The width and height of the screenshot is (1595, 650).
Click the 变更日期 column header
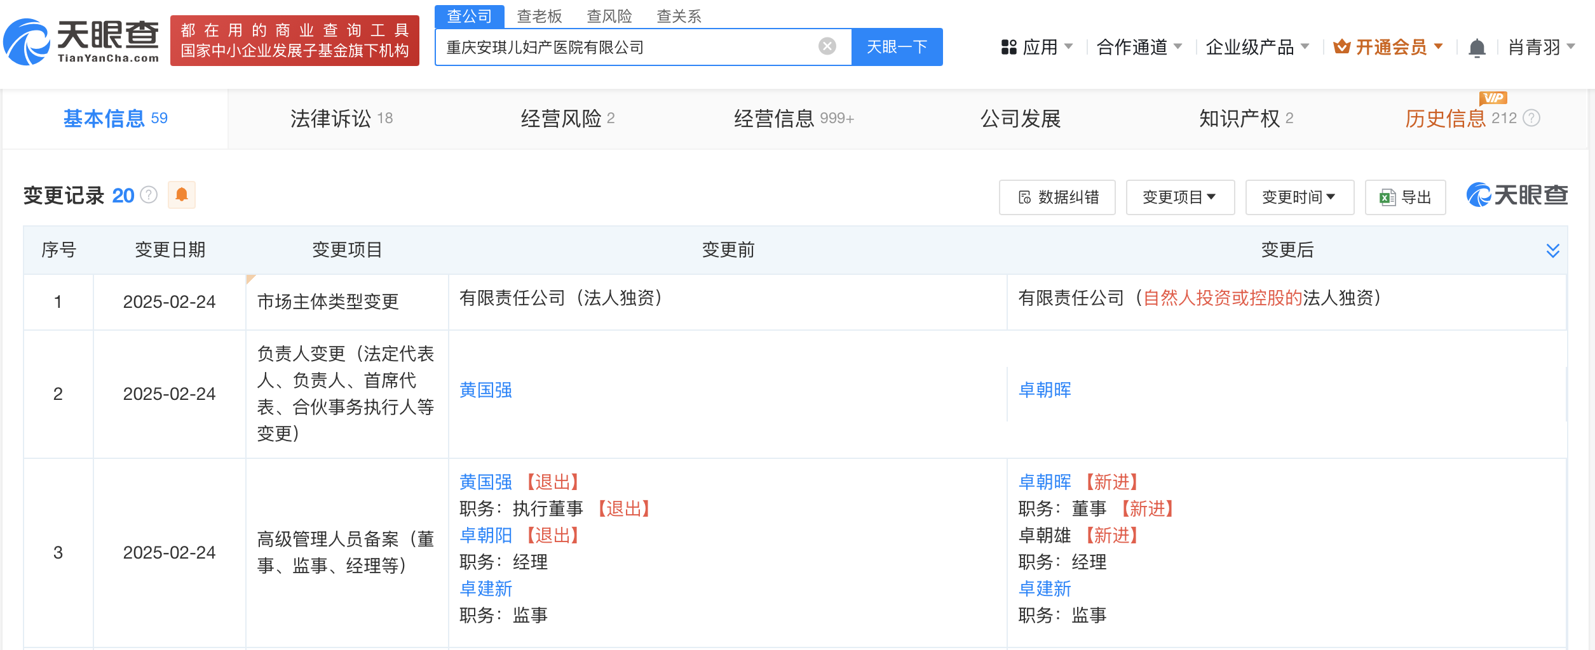(170, 250)
